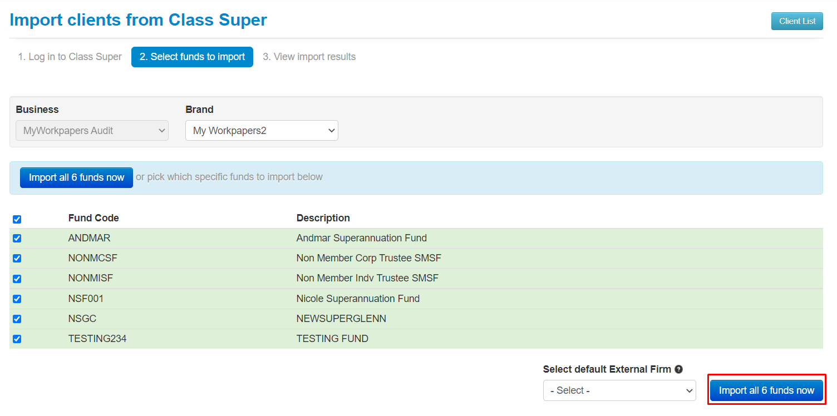The width and height of the screenshot is (837, 416).
Task: Click the NONMISF fund code
Action: [x=91, y=278]
